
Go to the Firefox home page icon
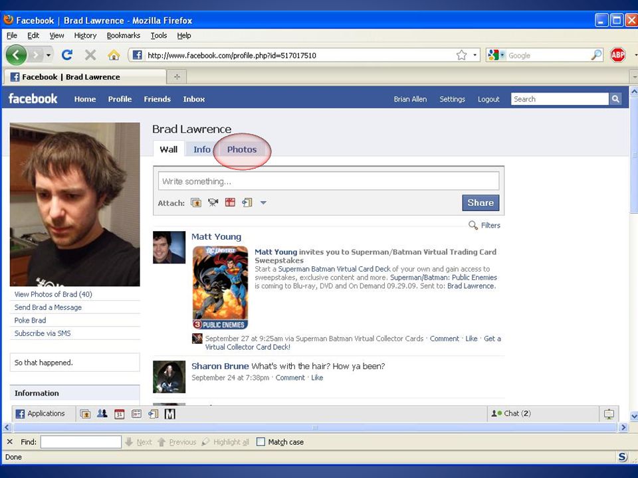[114, 55]
